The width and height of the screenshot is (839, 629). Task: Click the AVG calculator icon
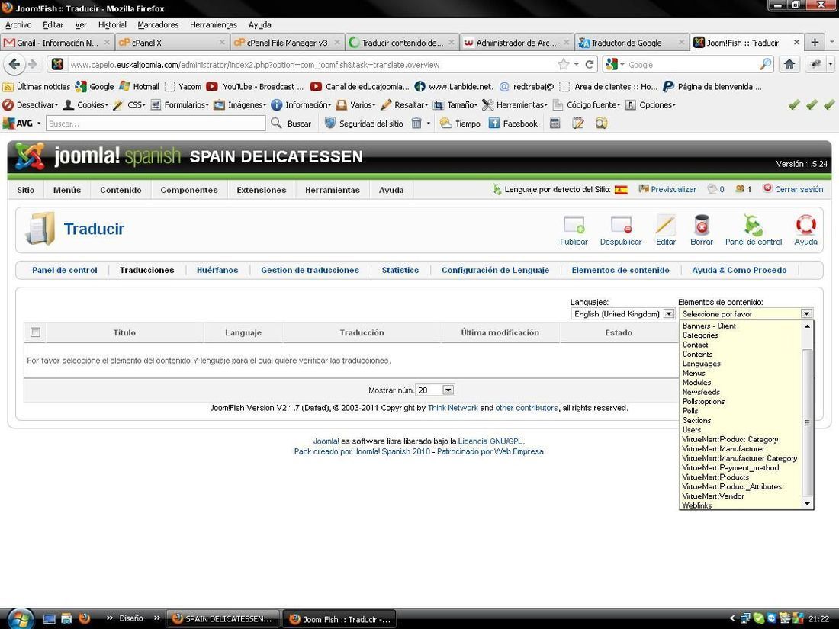[555, 124]
